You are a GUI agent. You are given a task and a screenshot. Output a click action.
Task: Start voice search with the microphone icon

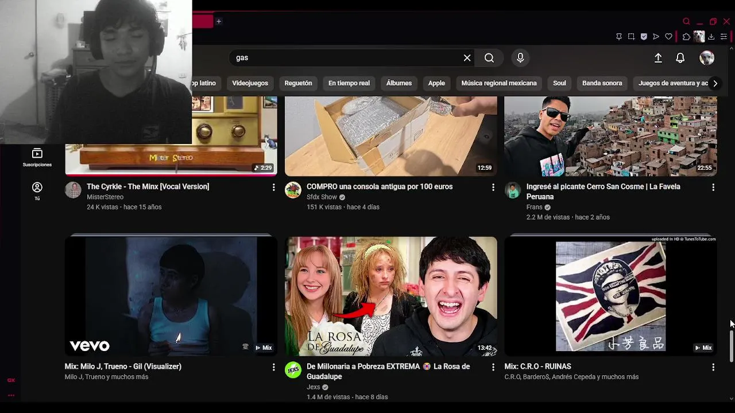coord(520,58)
